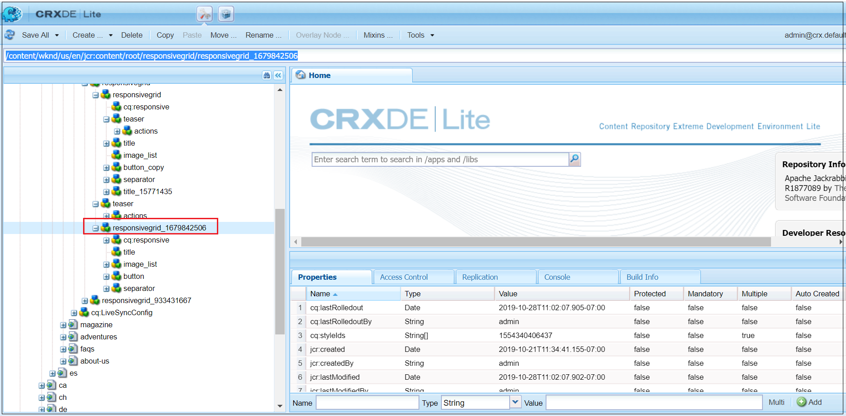Click the image_list node icon under first teaser

click(116, 155)
